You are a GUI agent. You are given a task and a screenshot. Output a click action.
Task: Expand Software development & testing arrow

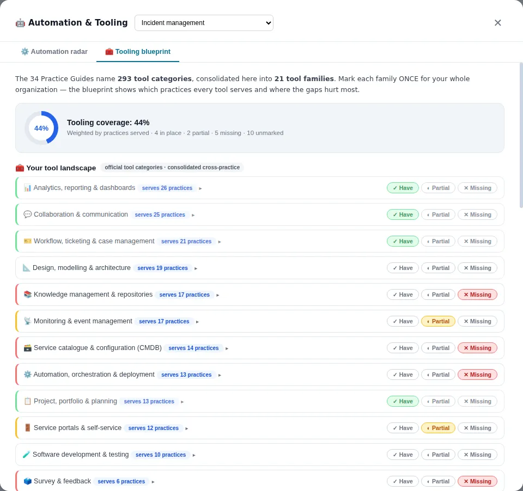(194, 455)
